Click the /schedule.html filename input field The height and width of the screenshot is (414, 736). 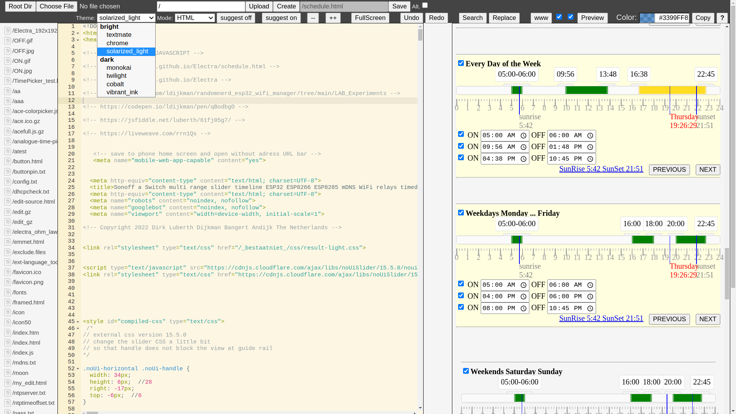click(344, 7)
